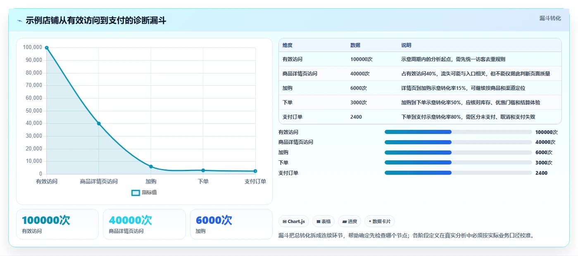Click the description starting 加购到下单示意转化率50%
Image resolution: width=578 pixels, height=256 pixels.
(471, 103)
